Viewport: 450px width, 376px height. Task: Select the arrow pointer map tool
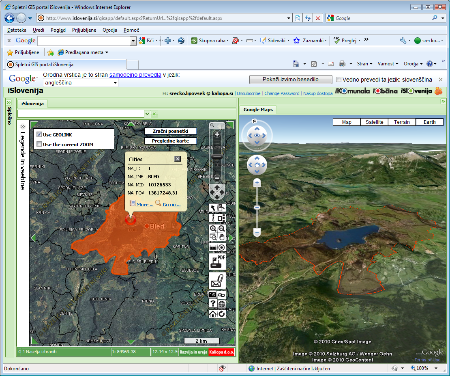(x=213, y=207)
